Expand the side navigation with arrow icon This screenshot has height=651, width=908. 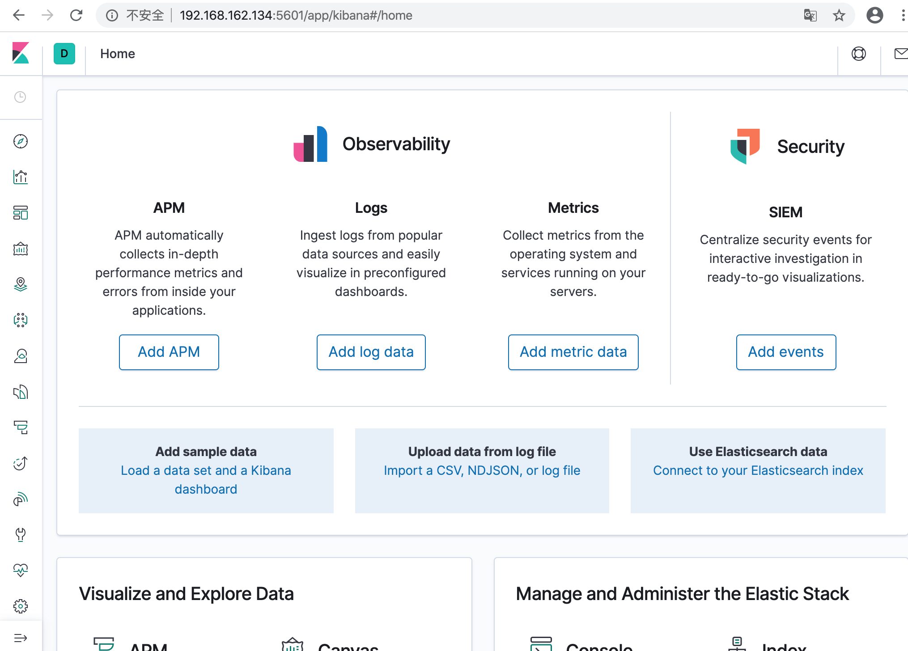click(21, 638)
